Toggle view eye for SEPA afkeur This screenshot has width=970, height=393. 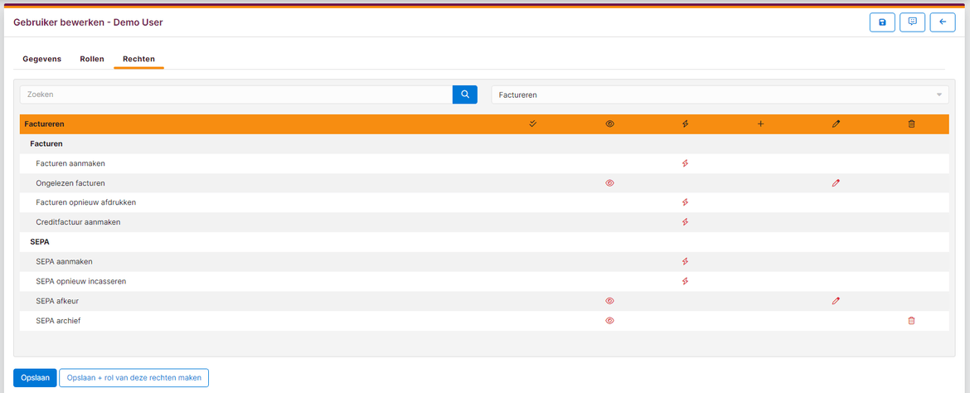(x=609, y=301)
